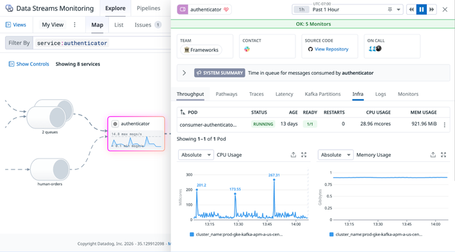
Task: Click the authenticator service node icon on the map
Action: point(115,124)
